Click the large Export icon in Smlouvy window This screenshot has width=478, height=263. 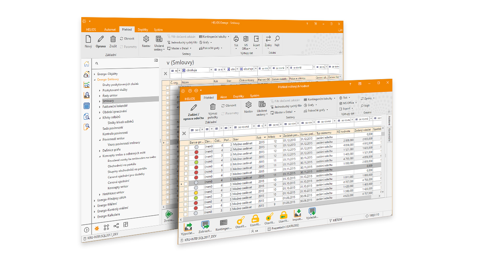click(256, 39)
